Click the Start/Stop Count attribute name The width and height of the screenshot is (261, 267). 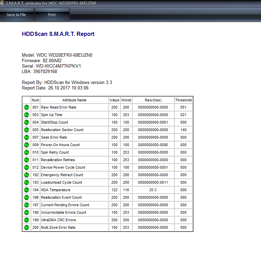point(55,123)
